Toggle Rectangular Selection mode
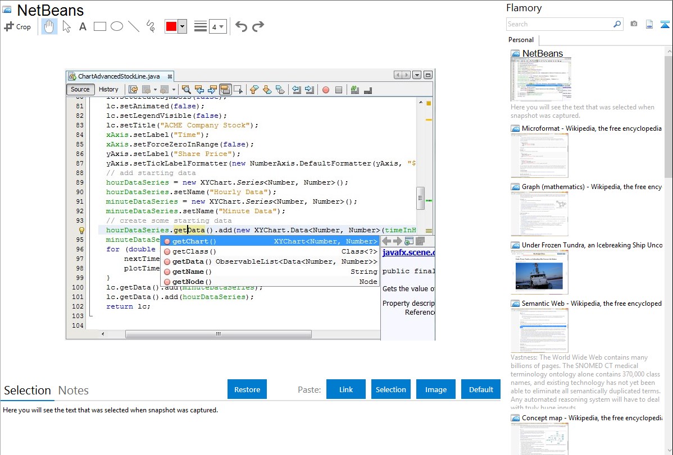Screen dimensions: 673x455 coord(238,89)
